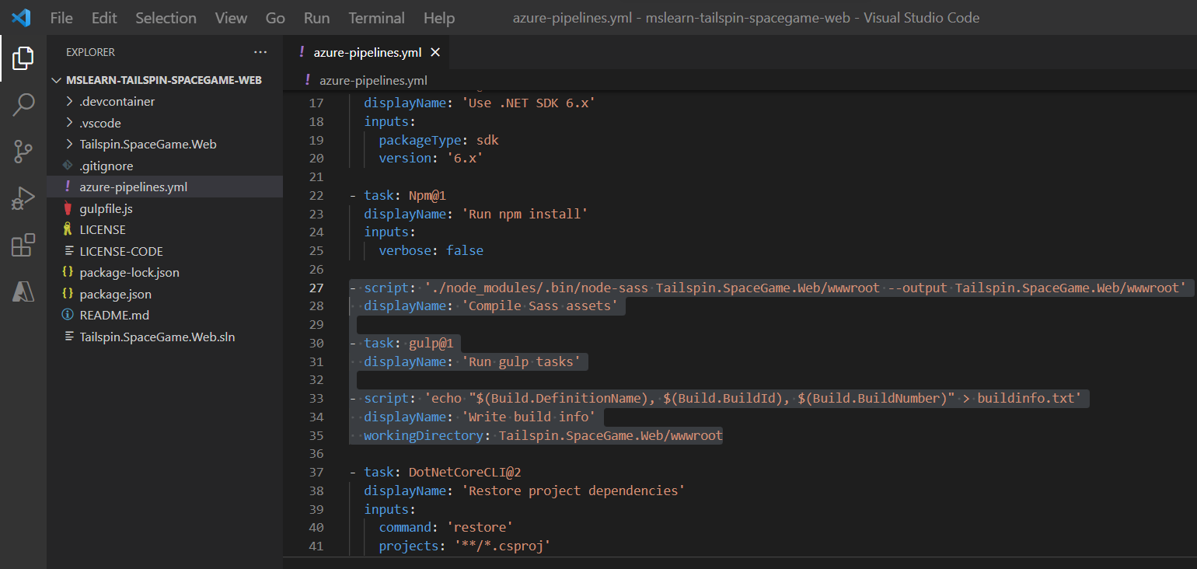Place cursor on 'Use .NET SDK 6.x' text
Image resolution: width=1197 pixels, height=569 pixels.
(529, 103)
